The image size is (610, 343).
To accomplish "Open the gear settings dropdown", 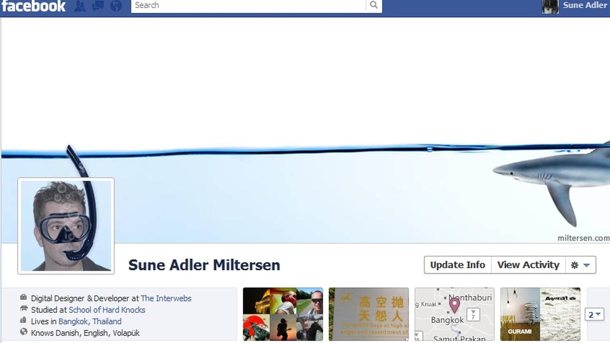I will 580,265.
